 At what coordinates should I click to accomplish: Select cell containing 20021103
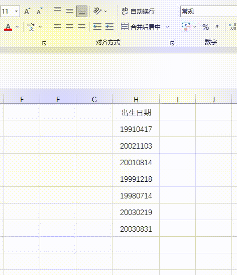(136, 146)
